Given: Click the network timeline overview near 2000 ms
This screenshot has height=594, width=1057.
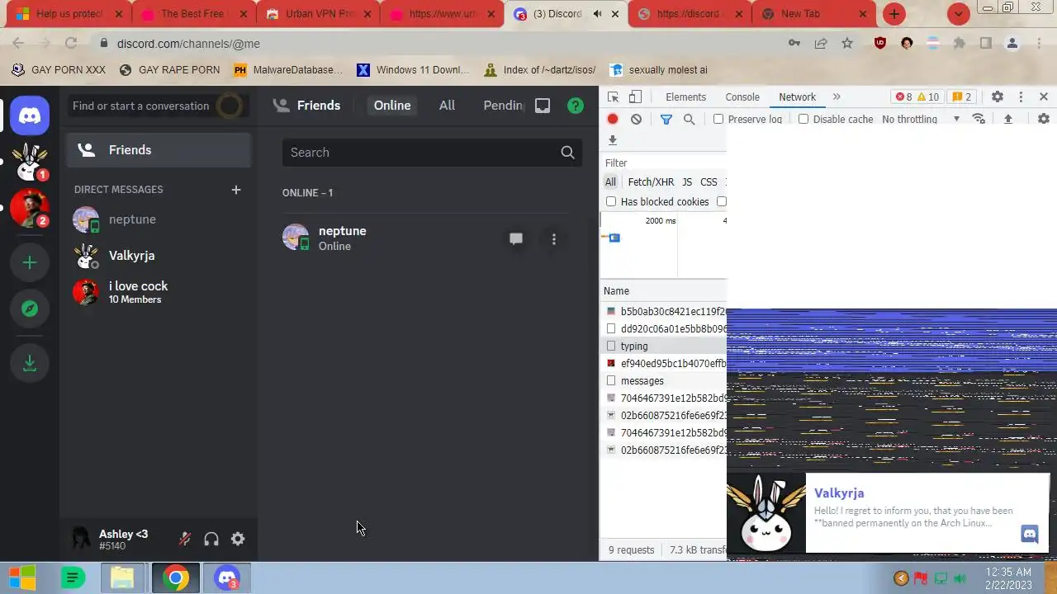Looking at the screenshot, I should coord(663,245).
